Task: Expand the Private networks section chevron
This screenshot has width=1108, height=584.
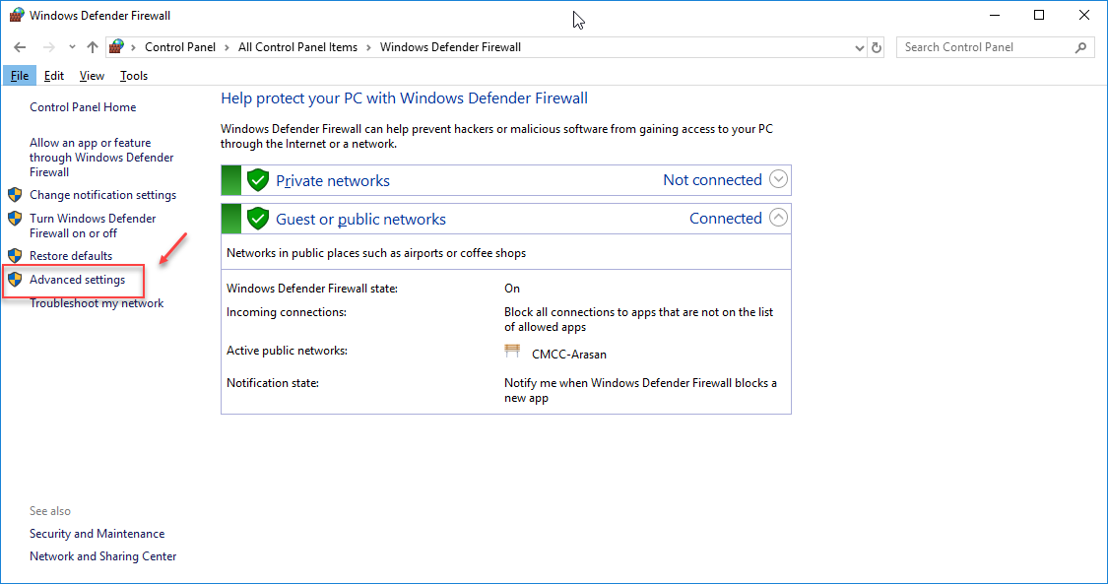Action: tap(778, 179)
